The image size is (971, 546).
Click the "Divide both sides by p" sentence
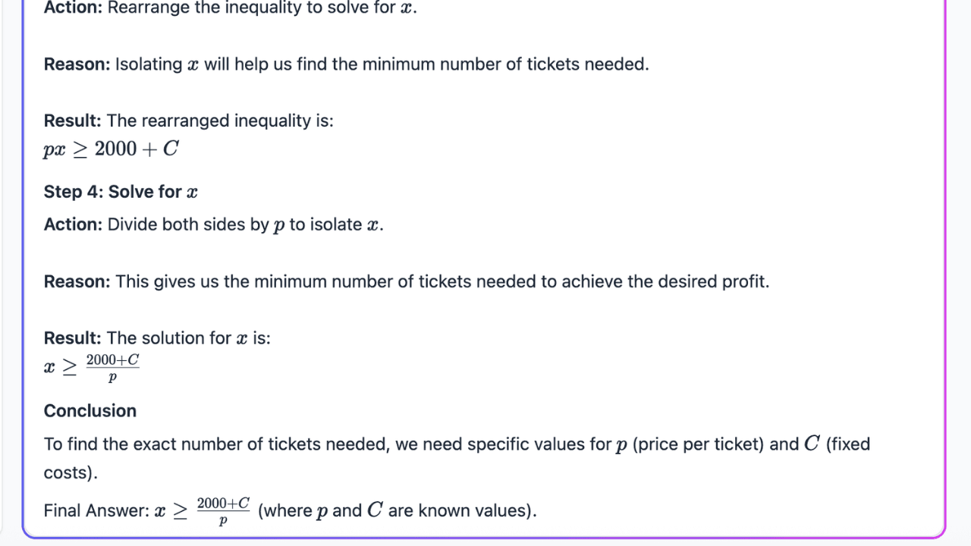tap(245, 224)
